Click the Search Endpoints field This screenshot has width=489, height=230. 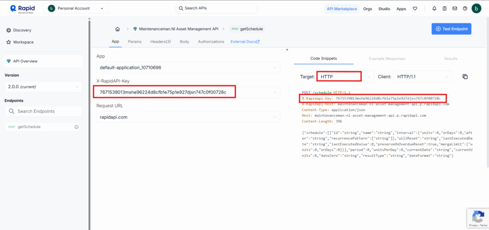pos(43,111)
